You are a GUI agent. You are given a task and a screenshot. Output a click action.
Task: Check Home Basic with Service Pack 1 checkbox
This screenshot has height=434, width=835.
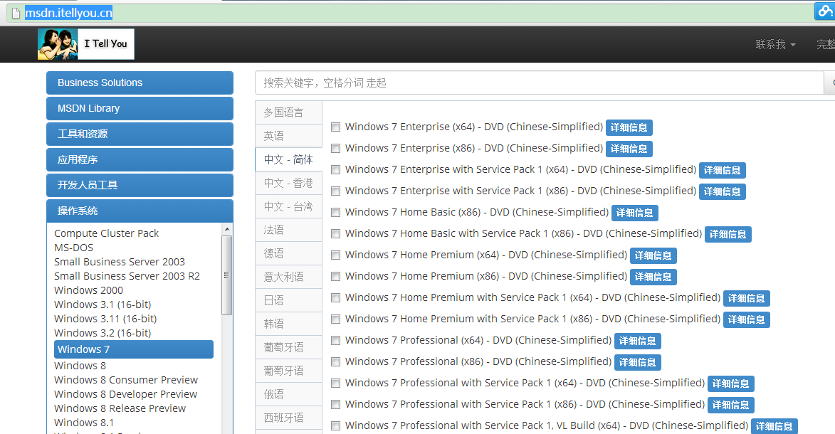click(x=335, y=233)
